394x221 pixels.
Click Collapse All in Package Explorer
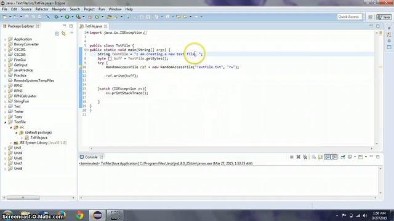tap(57, 33)
